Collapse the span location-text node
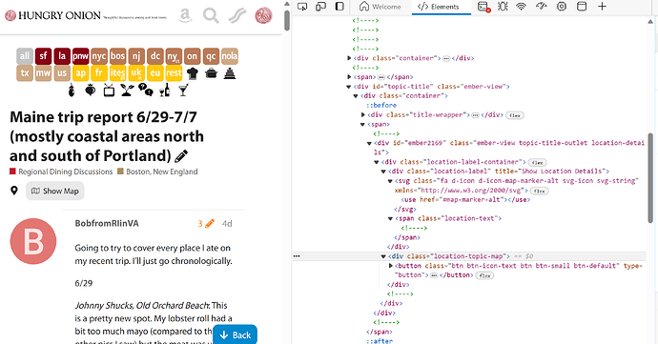The image size is (658, 344). coord(390,218)
